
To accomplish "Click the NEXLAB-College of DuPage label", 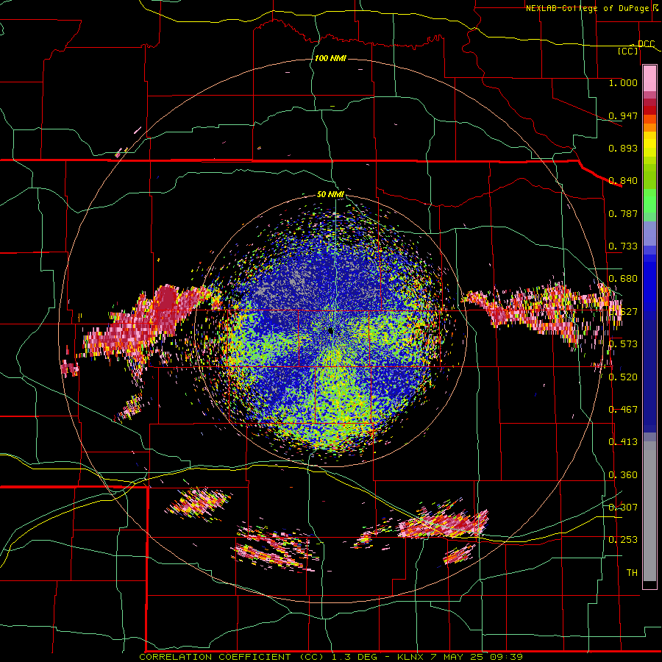I will coord(589,8).
